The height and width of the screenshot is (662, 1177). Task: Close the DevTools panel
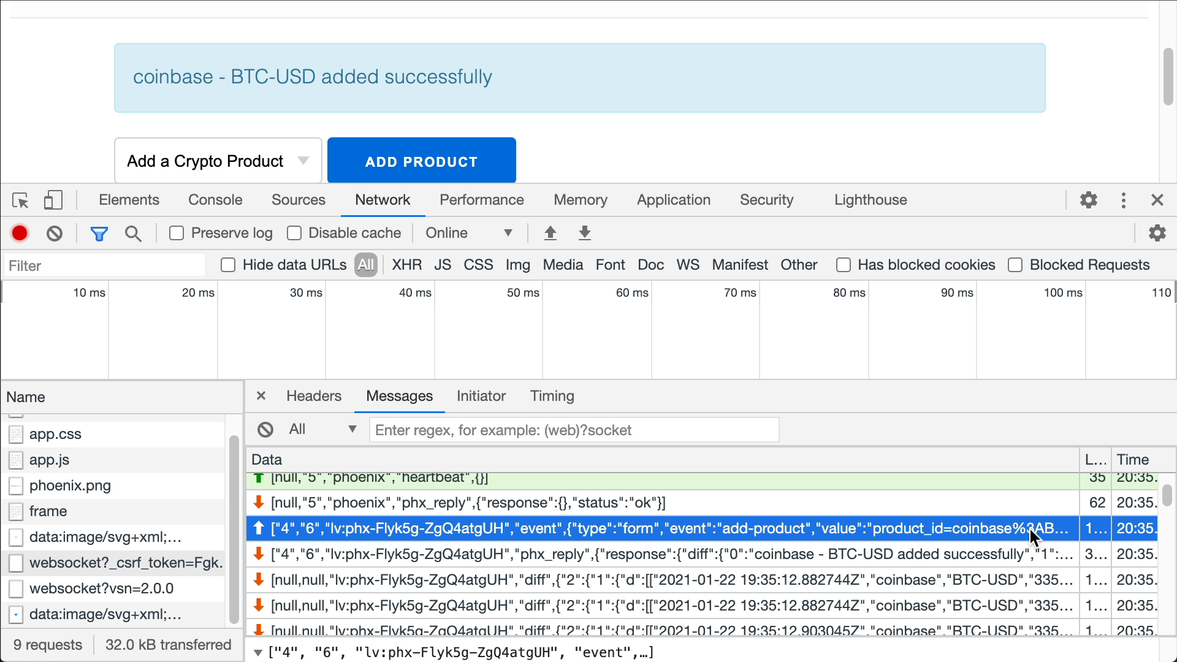coord(1157,200)
